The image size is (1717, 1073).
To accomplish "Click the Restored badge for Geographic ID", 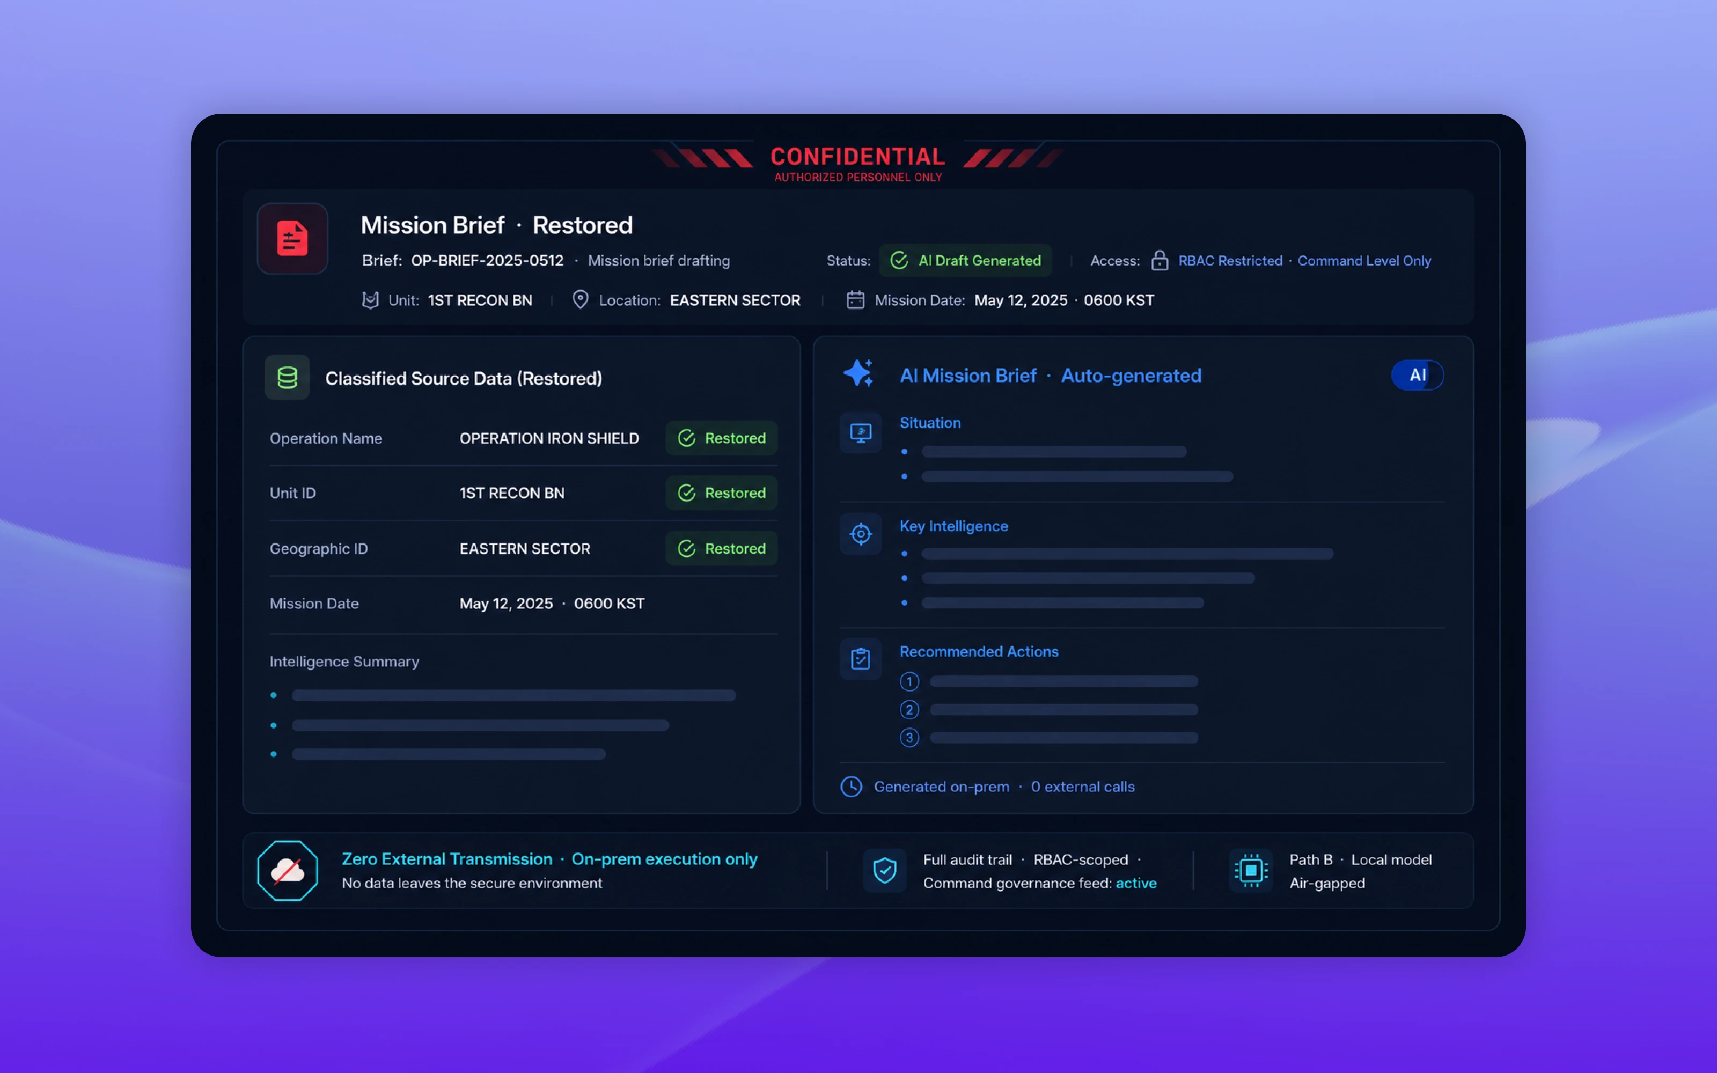I will (x=721, y=548).
